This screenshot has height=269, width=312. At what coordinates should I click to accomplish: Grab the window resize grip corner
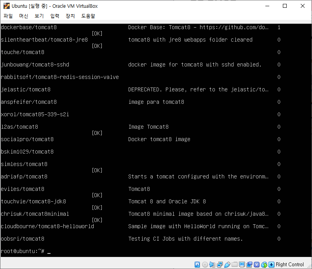(x=309, y=266)
